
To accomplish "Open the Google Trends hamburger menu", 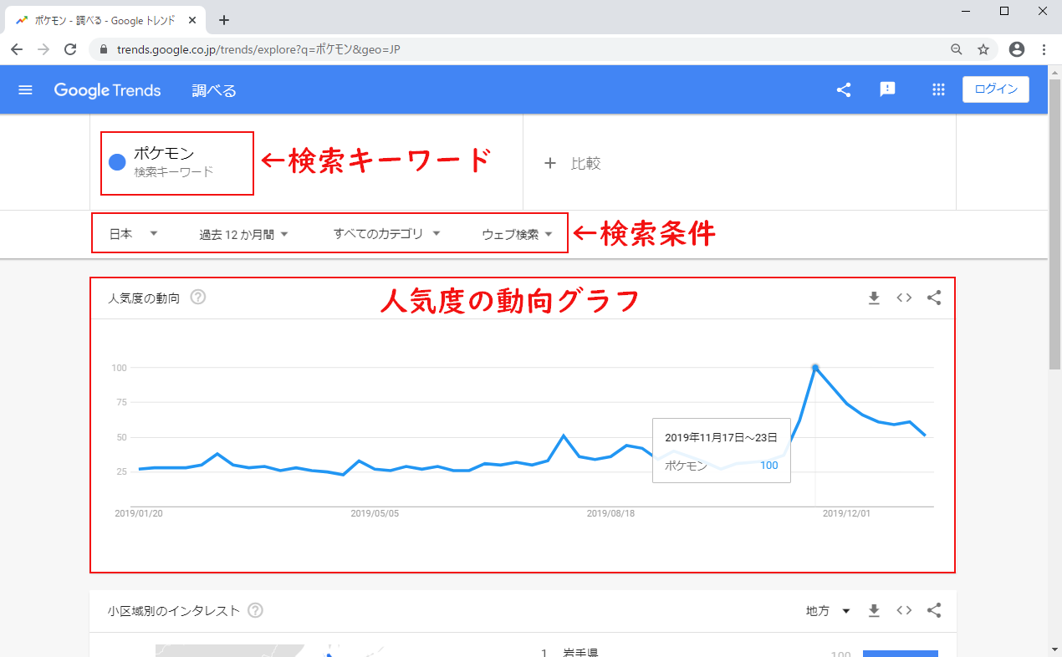I will [x=25, y=90].
